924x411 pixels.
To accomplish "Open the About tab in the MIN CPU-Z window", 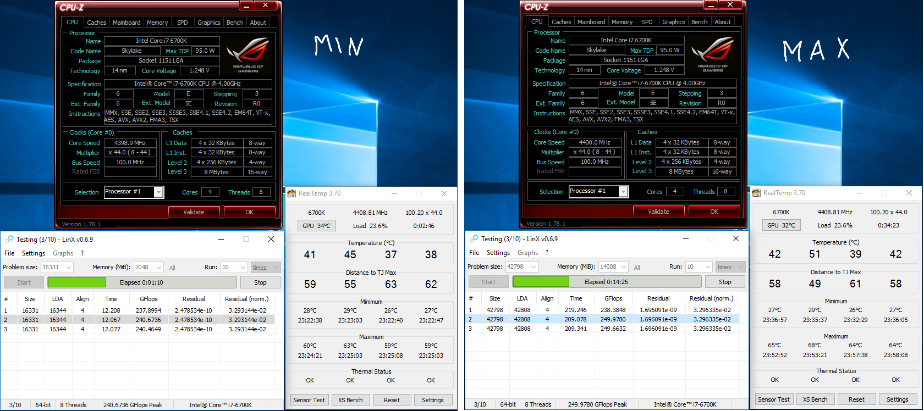I will 258,23.
